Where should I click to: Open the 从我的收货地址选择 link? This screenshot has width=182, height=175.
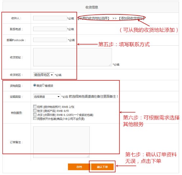(x=93, y=18)
